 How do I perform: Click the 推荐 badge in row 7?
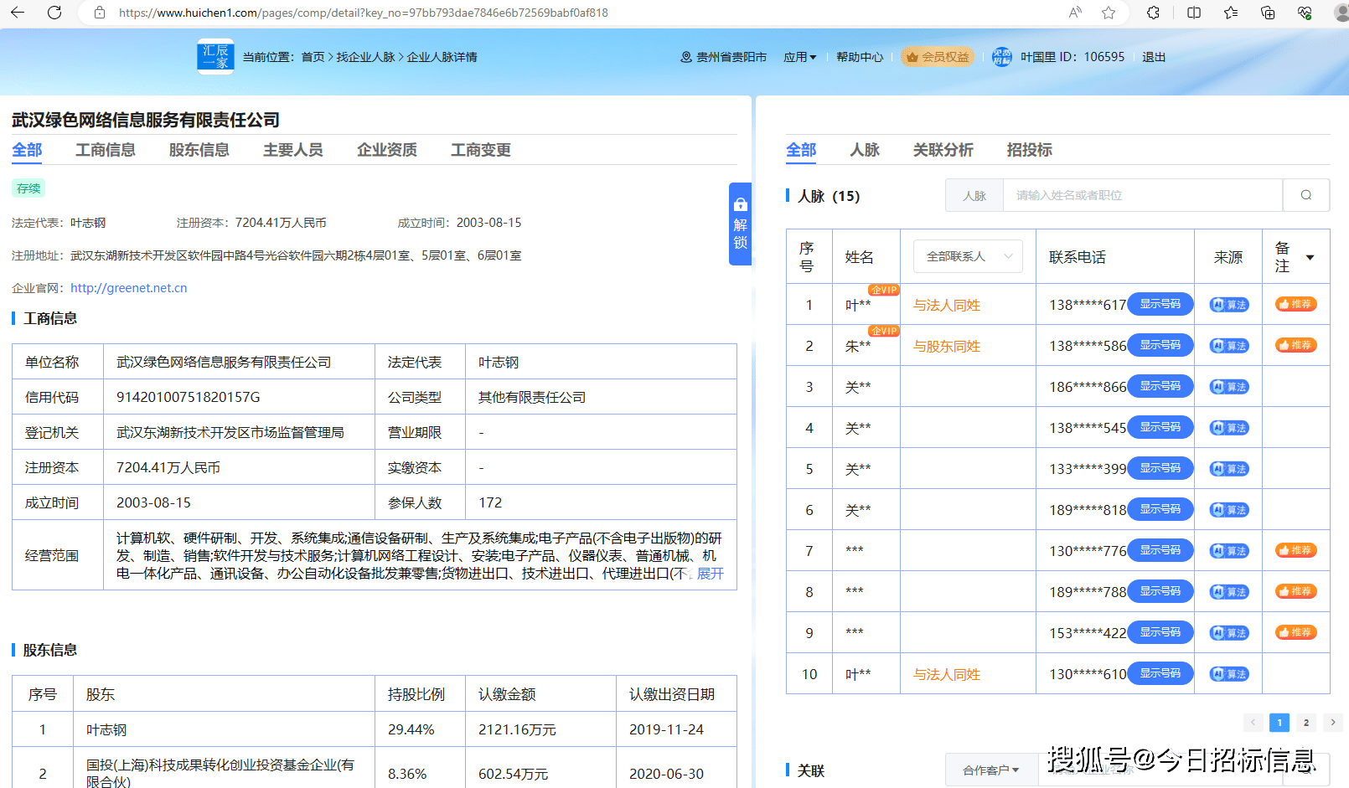(x=1296, y=550)
